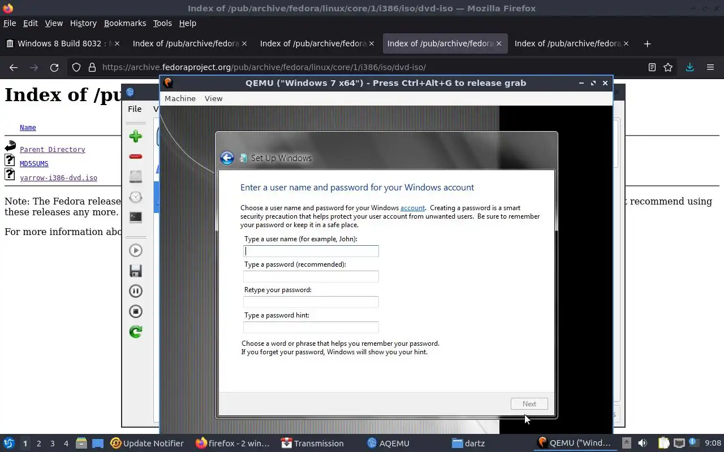Viewport: 724px width, 452px height.
Task: Open Firefox Bookmarks menu
Action: (x=125, y=23)
